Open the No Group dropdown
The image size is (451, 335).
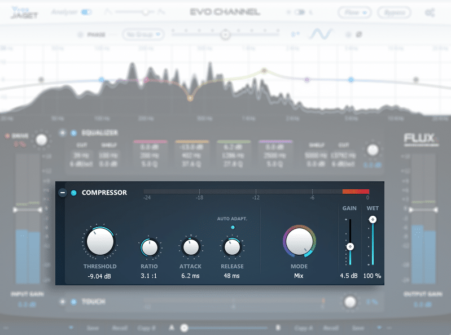[x=143, y=34]
